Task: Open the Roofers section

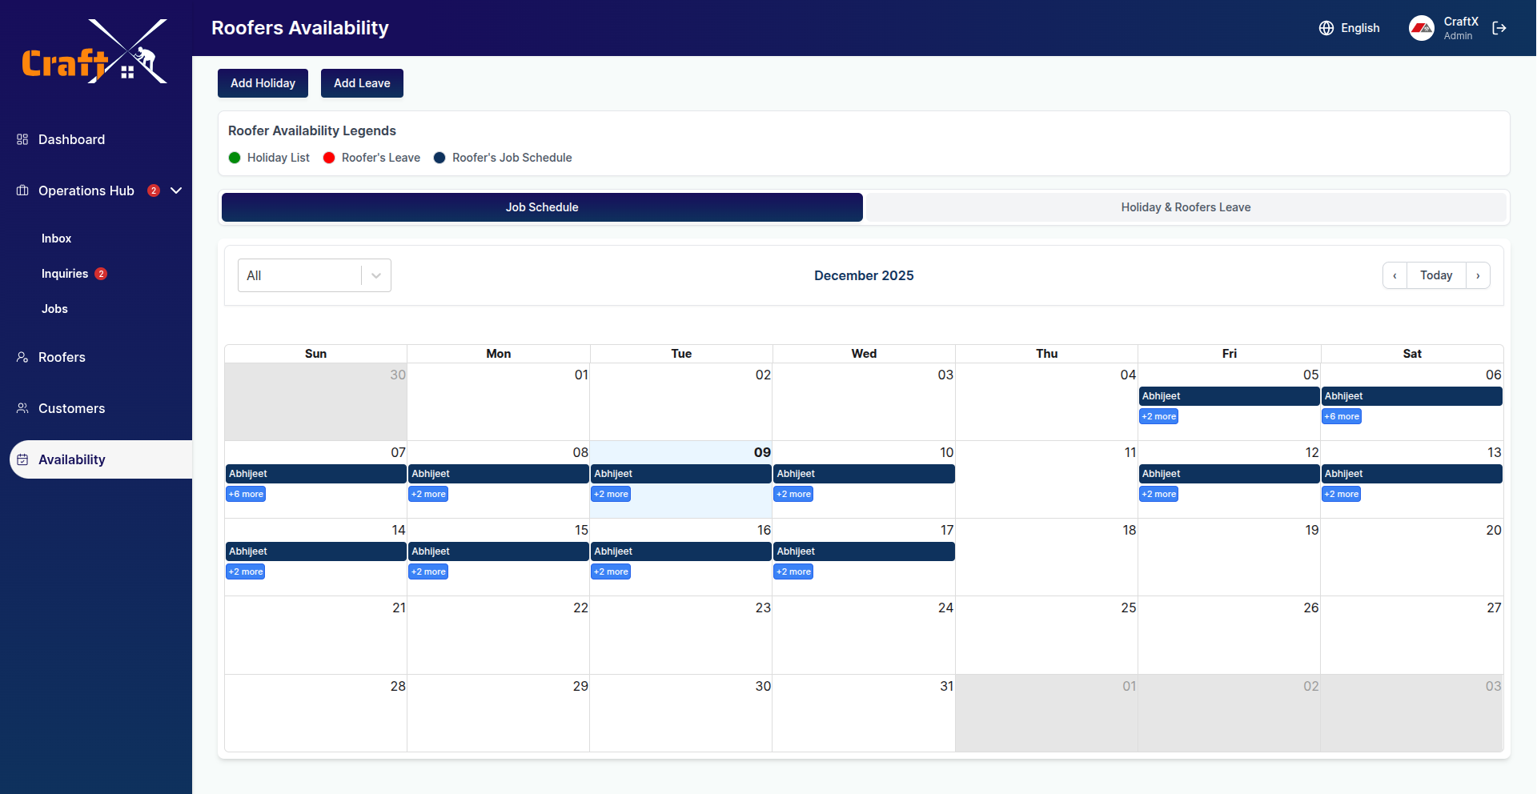Action: pos(61,357)
